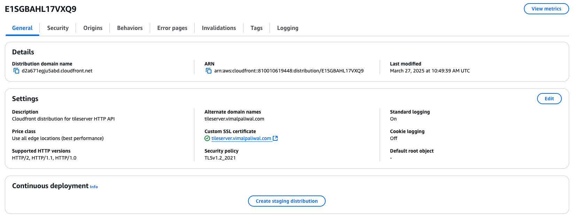574x216 pixels.
Task: Open the Continuous deployment Info link
Action: (94, 187)
